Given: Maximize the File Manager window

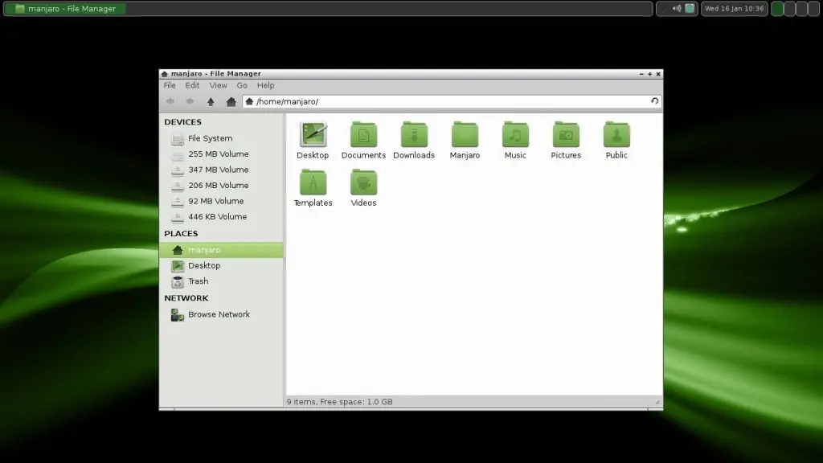Looking at the screenshot, I should 649,74.
